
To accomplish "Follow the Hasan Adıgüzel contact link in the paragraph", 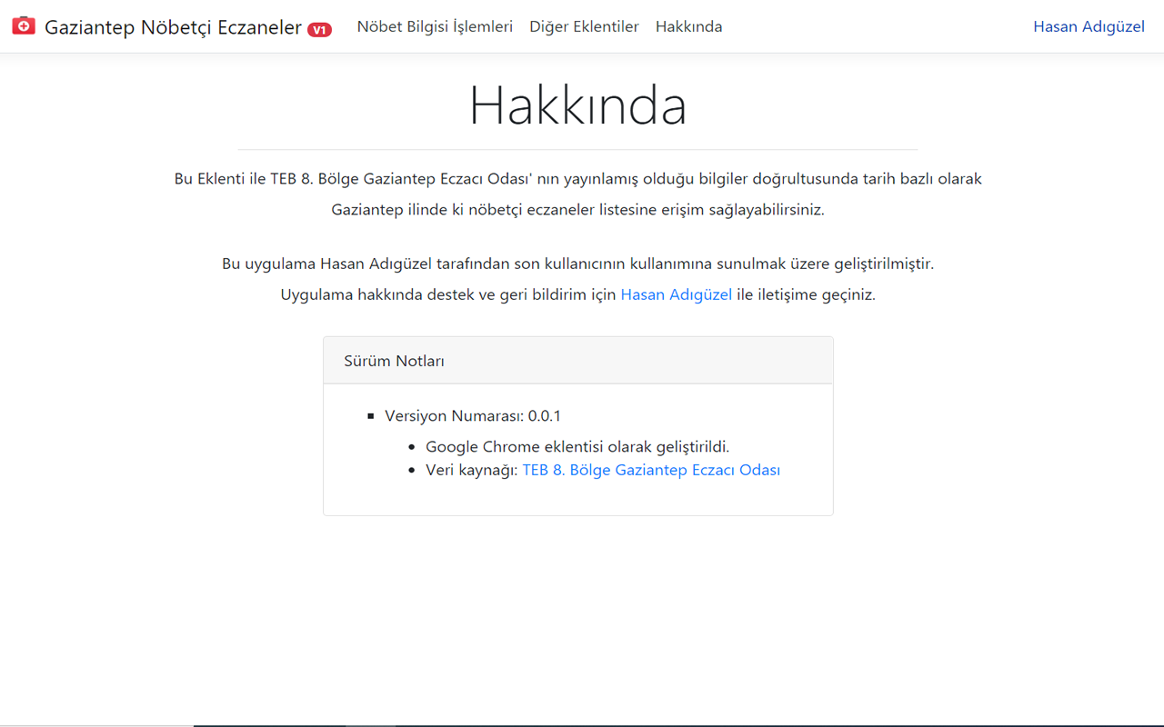I will tap(676, 294).
